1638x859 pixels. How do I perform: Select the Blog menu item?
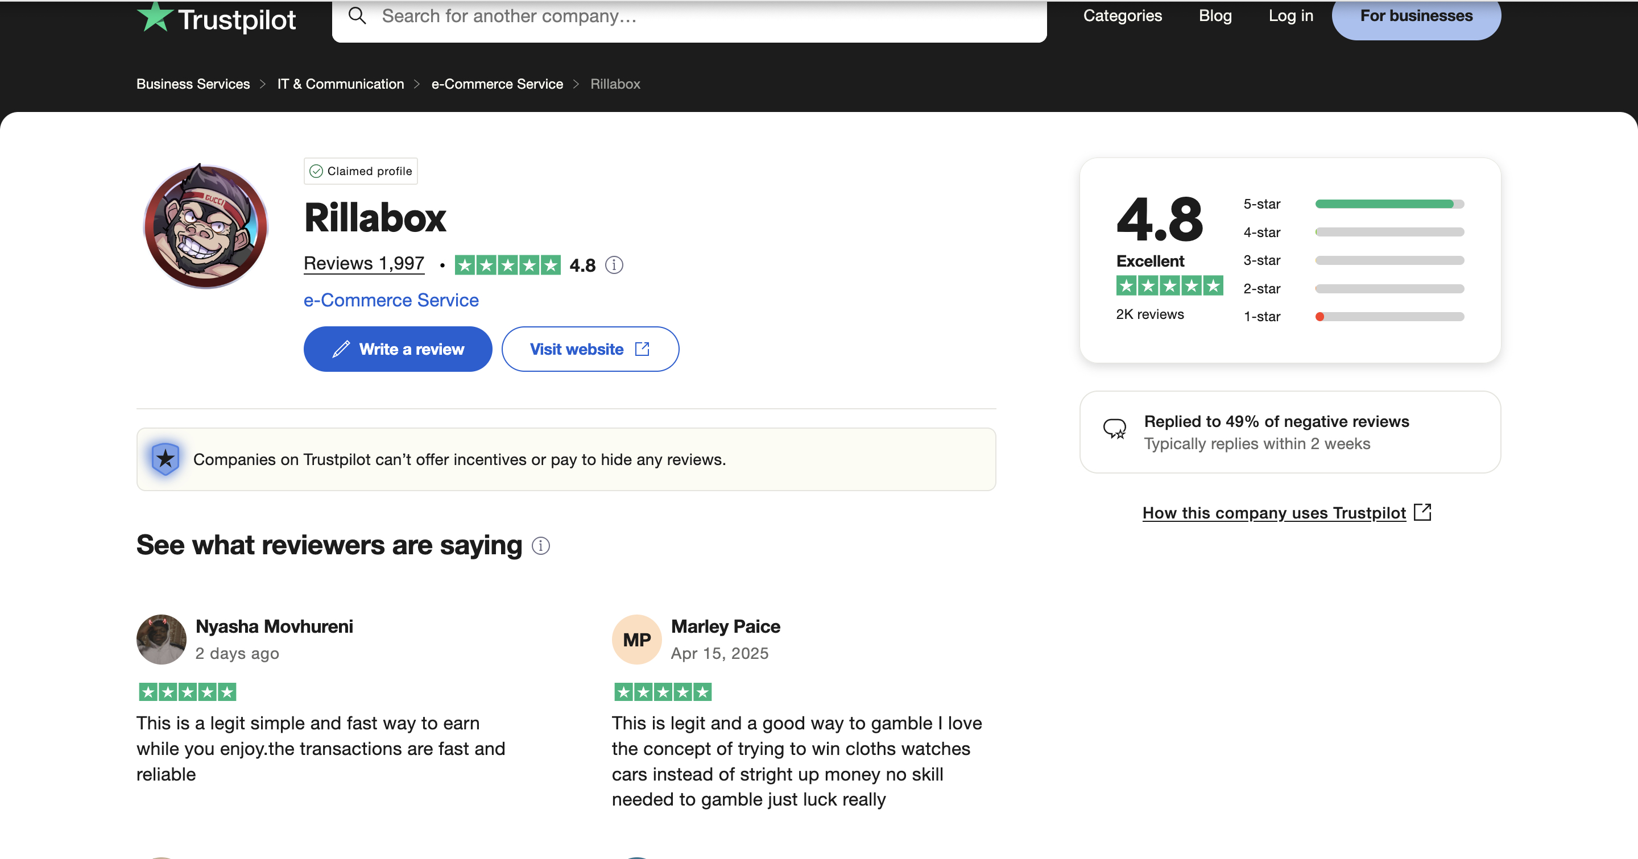point(1214,15)
